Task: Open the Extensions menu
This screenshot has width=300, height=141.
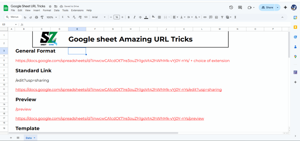Action: [77, 10]
